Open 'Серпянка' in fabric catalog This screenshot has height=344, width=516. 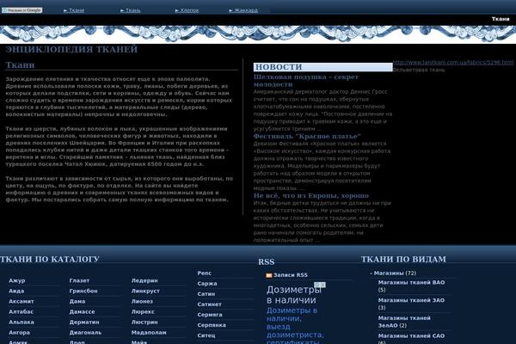point(212,325)
